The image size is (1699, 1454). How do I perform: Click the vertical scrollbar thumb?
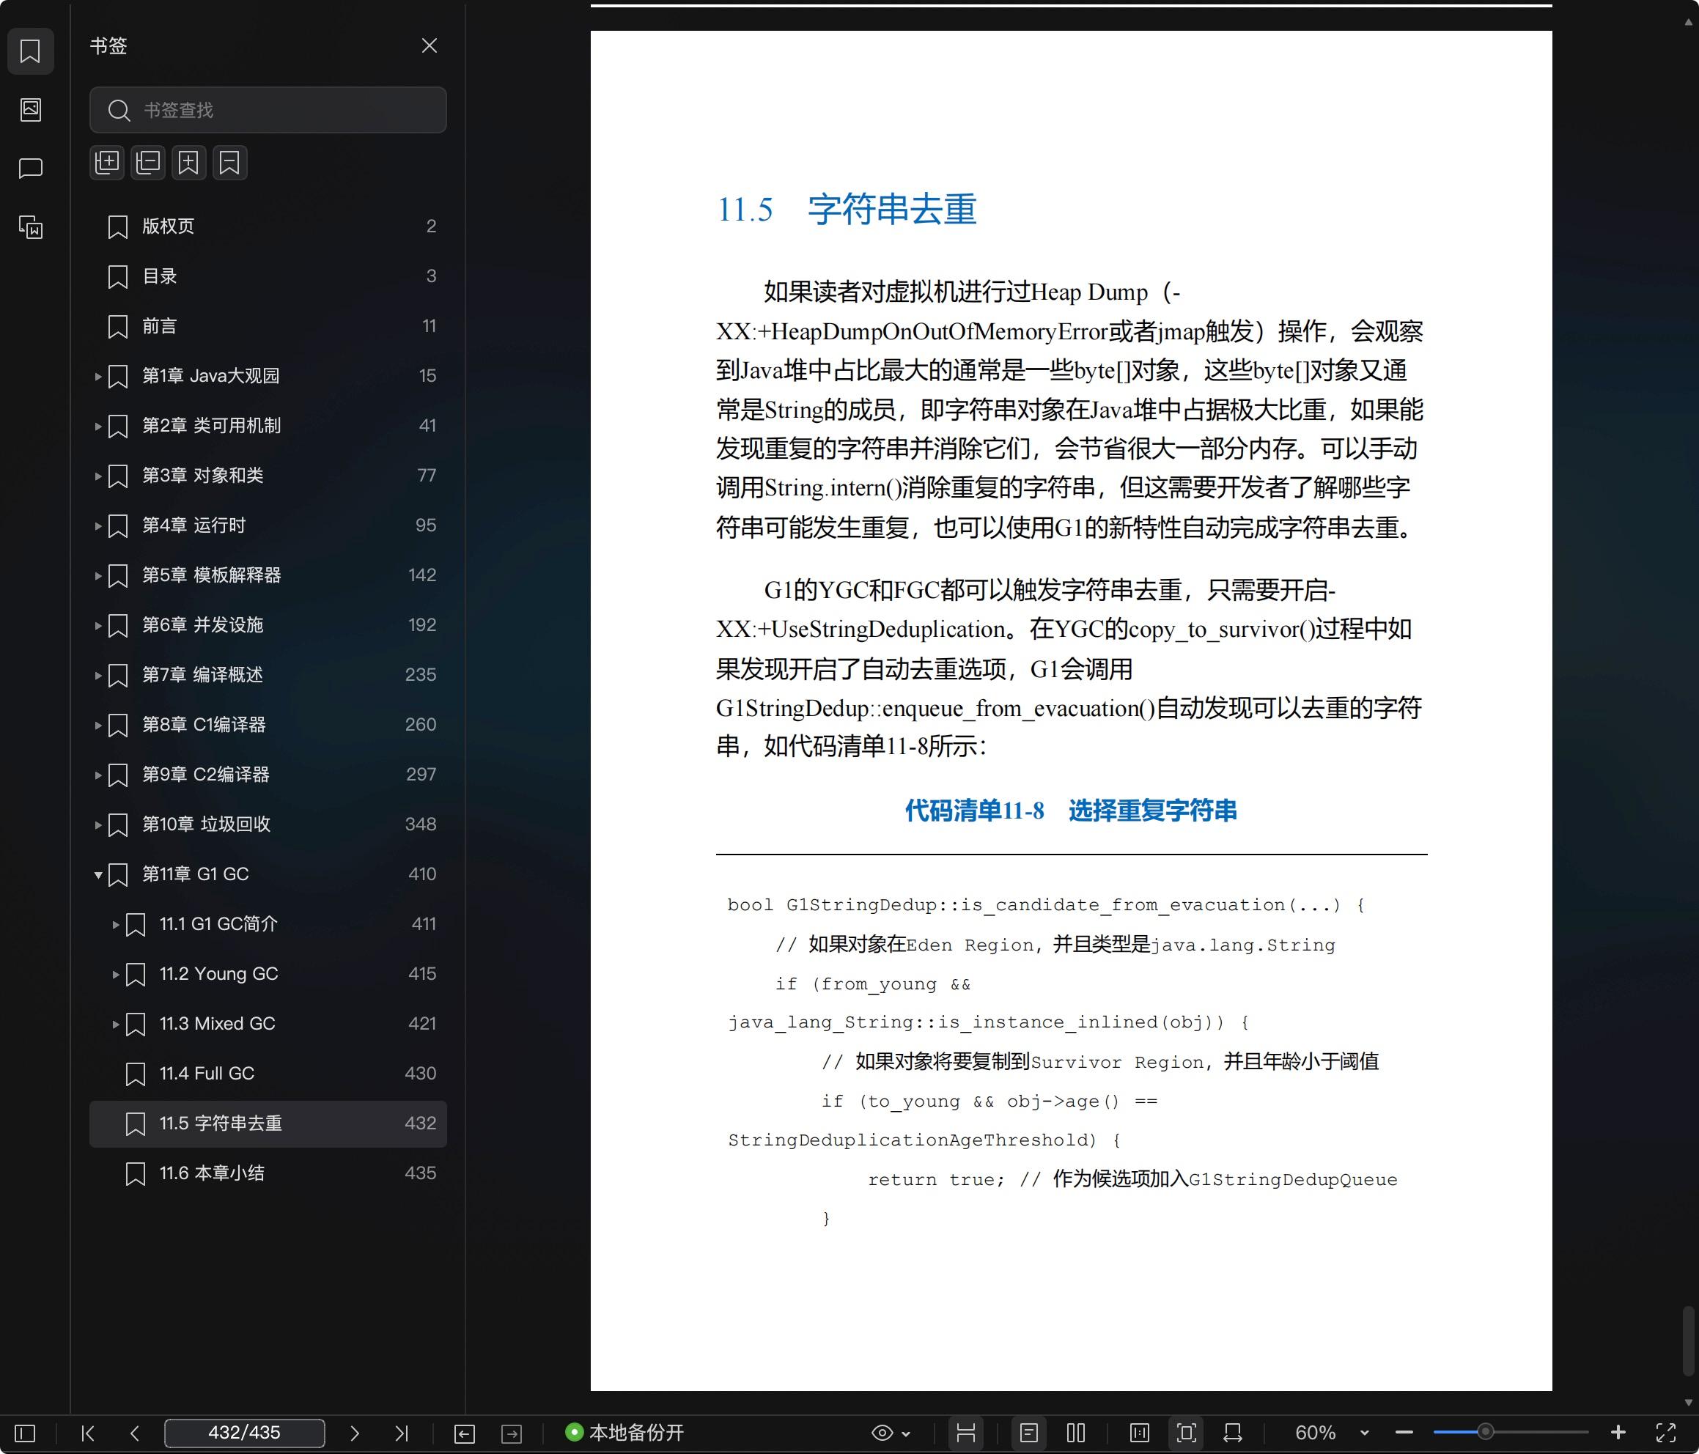point(1688,1341)
